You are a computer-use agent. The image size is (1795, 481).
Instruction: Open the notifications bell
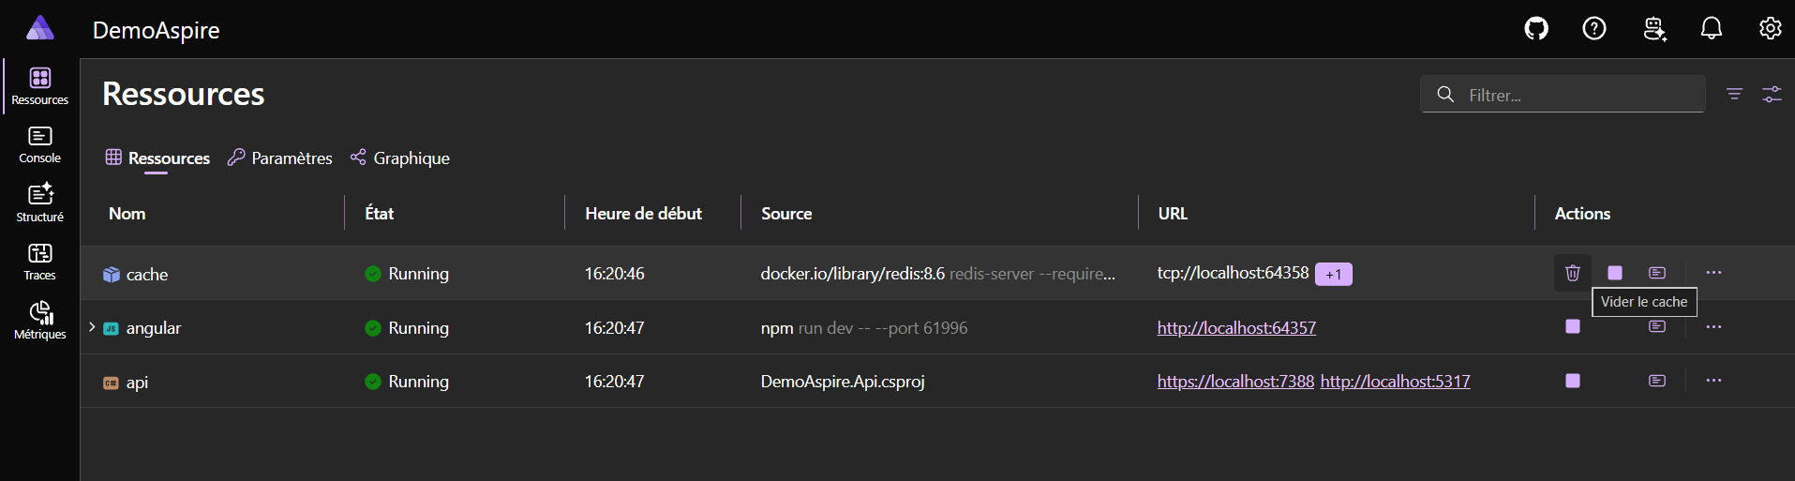pyautogui.click(x=1712, y=29)
